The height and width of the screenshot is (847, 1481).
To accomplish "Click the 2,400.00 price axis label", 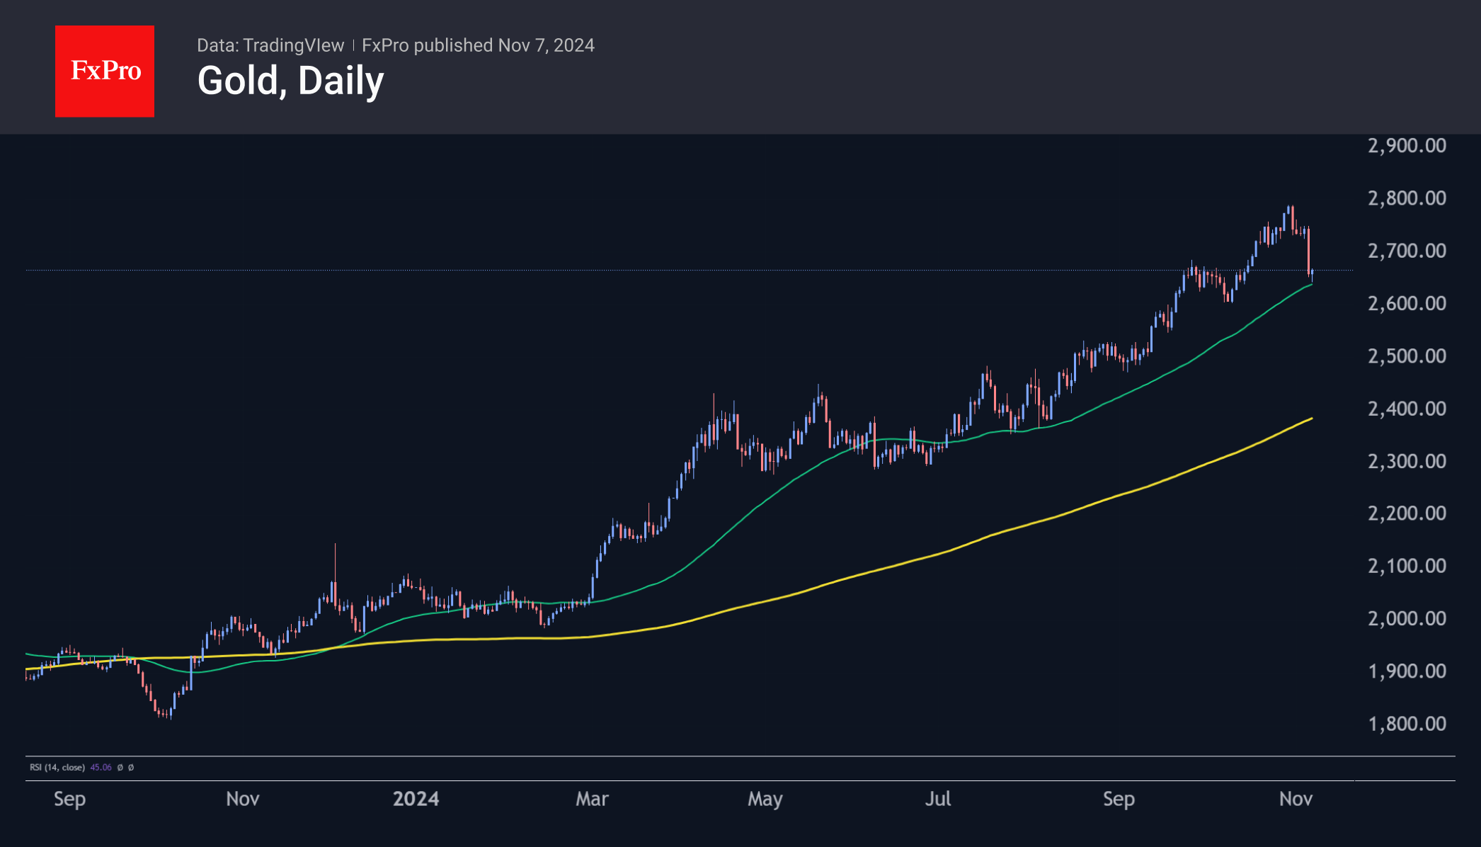I will 1406,409.
